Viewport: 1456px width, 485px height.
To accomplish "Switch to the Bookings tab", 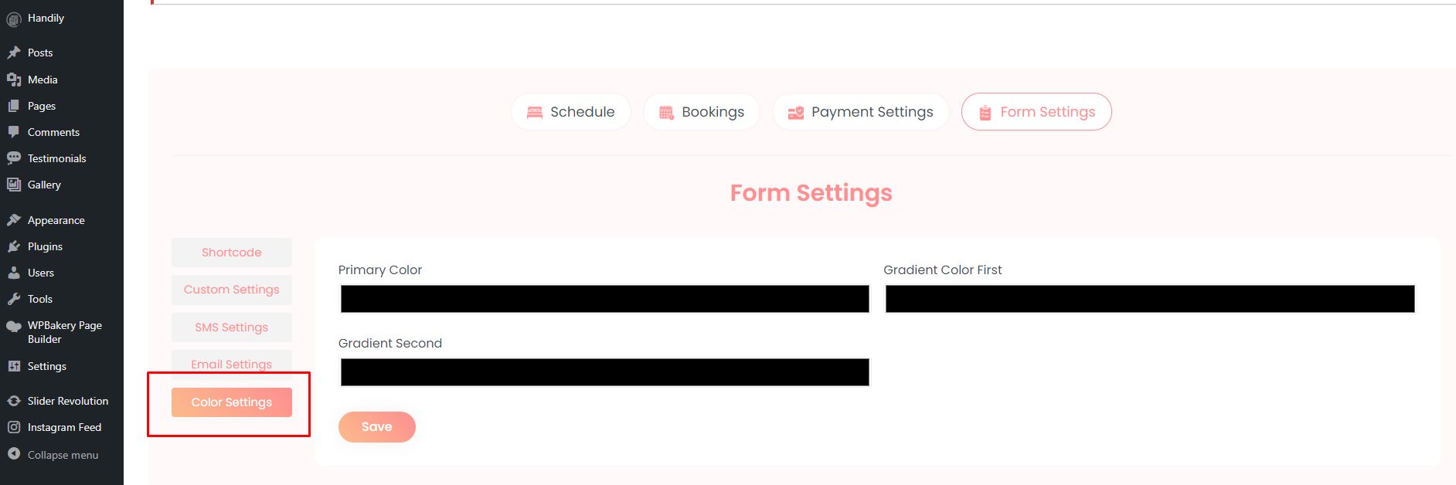I will 701,112.
